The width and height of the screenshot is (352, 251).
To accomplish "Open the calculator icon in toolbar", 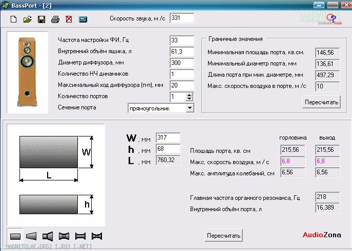I will coord(82,19).
